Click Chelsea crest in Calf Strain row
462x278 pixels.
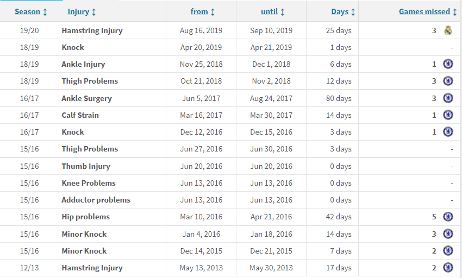tap(448, 115)
